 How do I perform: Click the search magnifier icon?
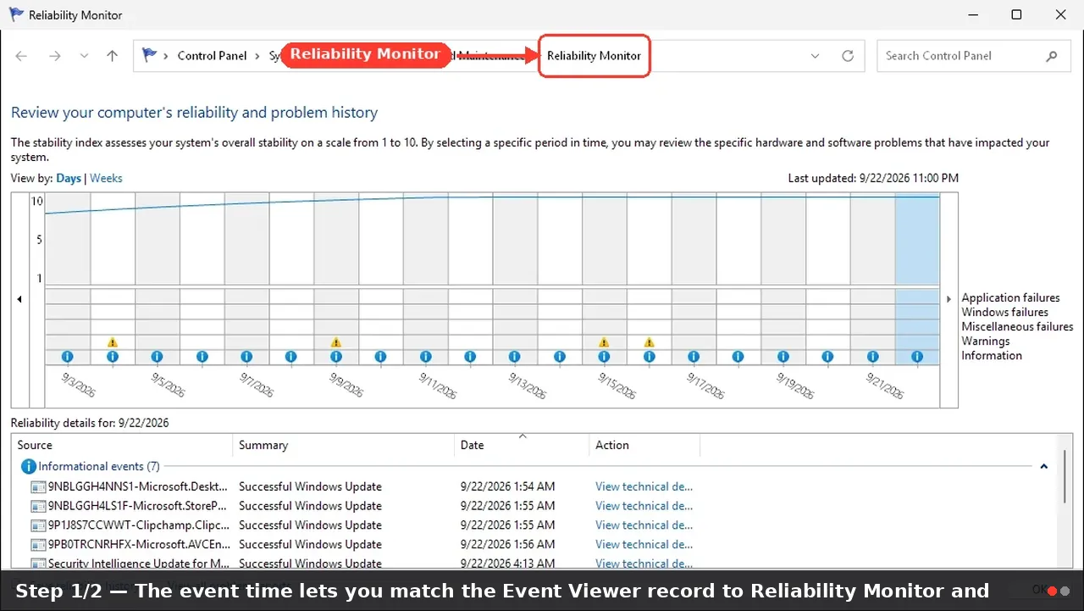pyautogui.click(x=1052, y=56)
